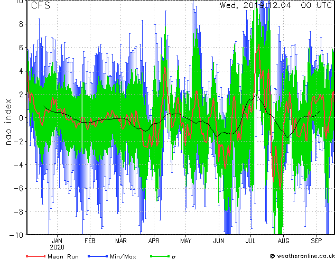
Task: Click the CFS model label
Action: [x=41, y=5]
